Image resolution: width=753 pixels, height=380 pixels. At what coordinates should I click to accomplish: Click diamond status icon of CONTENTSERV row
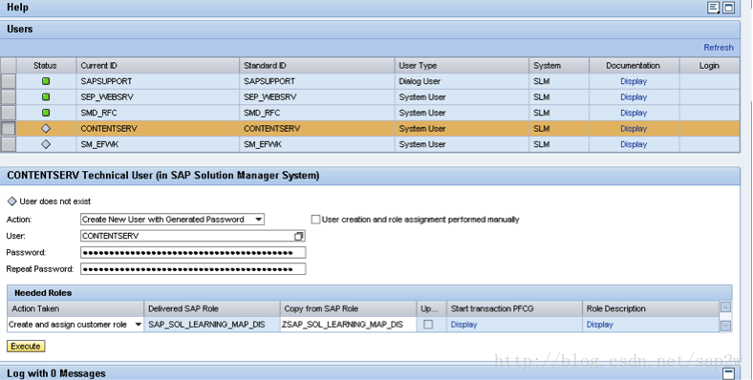46,129
